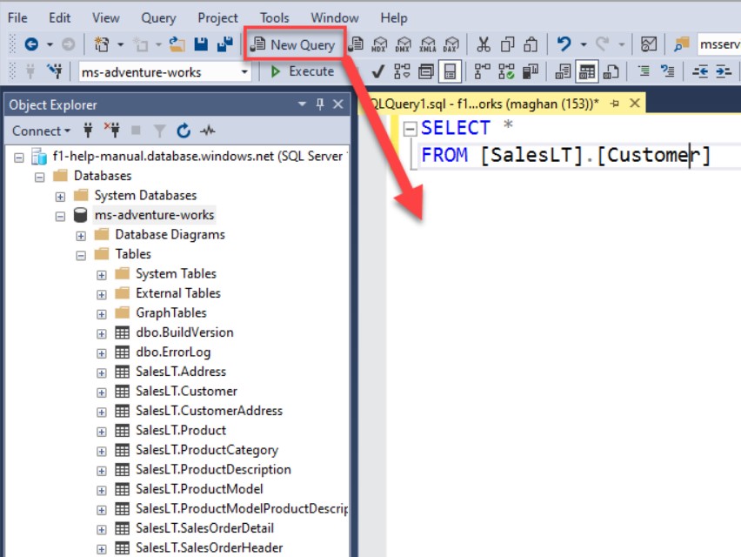Click the Open File folder icon
Image resolution: width=741 pixels, height=557 pixels.
[177, 44]
